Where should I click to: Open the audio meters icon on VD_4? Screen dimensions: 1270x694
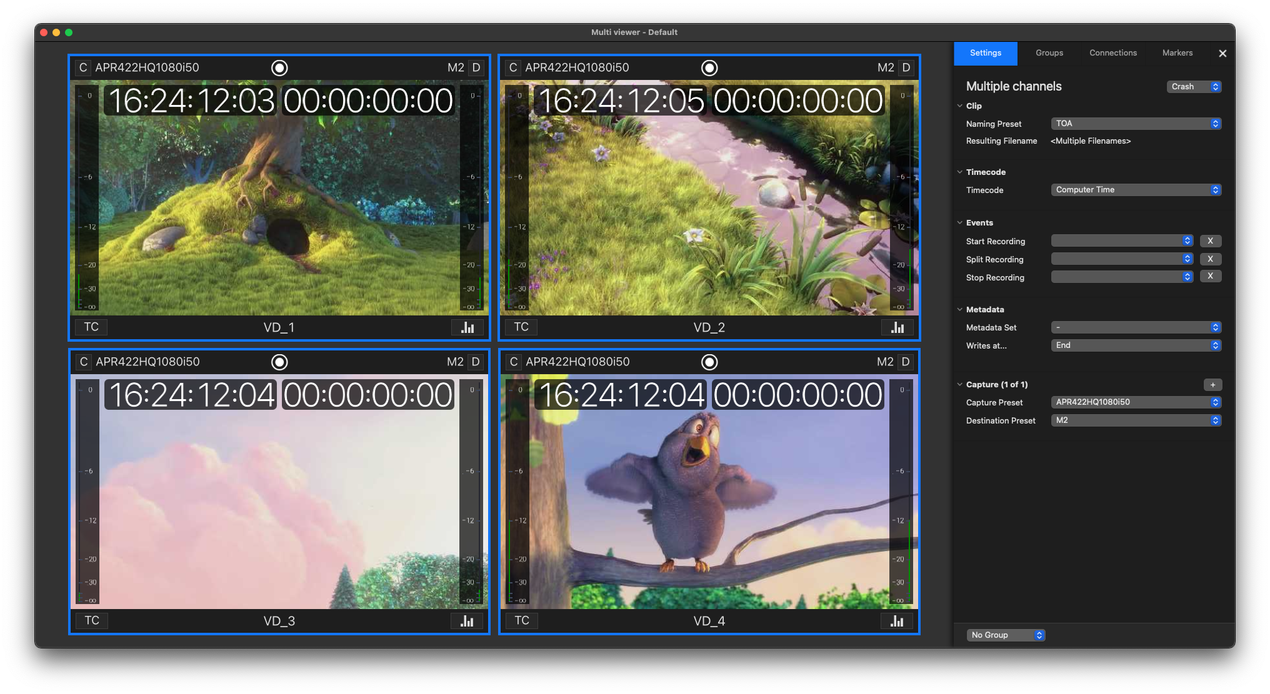point(897,621)
